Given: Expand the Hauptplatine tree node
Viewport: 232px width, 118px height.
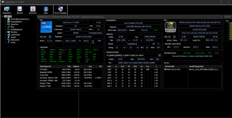Looking at the screenshot, I should 5,22.
